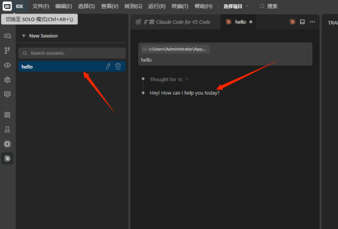Screen dimensions: 338x229
Task: Open the 查看(V) menu
Action: [110, 6]
